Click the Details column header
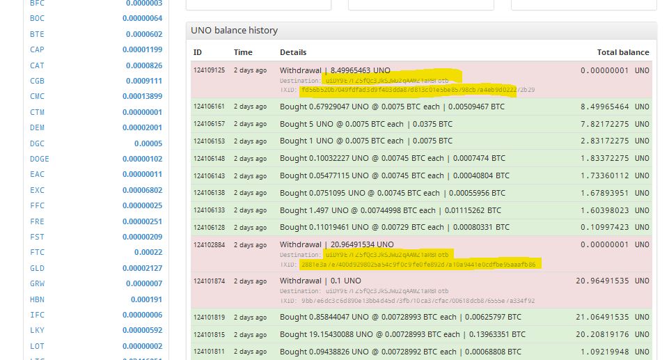 coord(293,52)
